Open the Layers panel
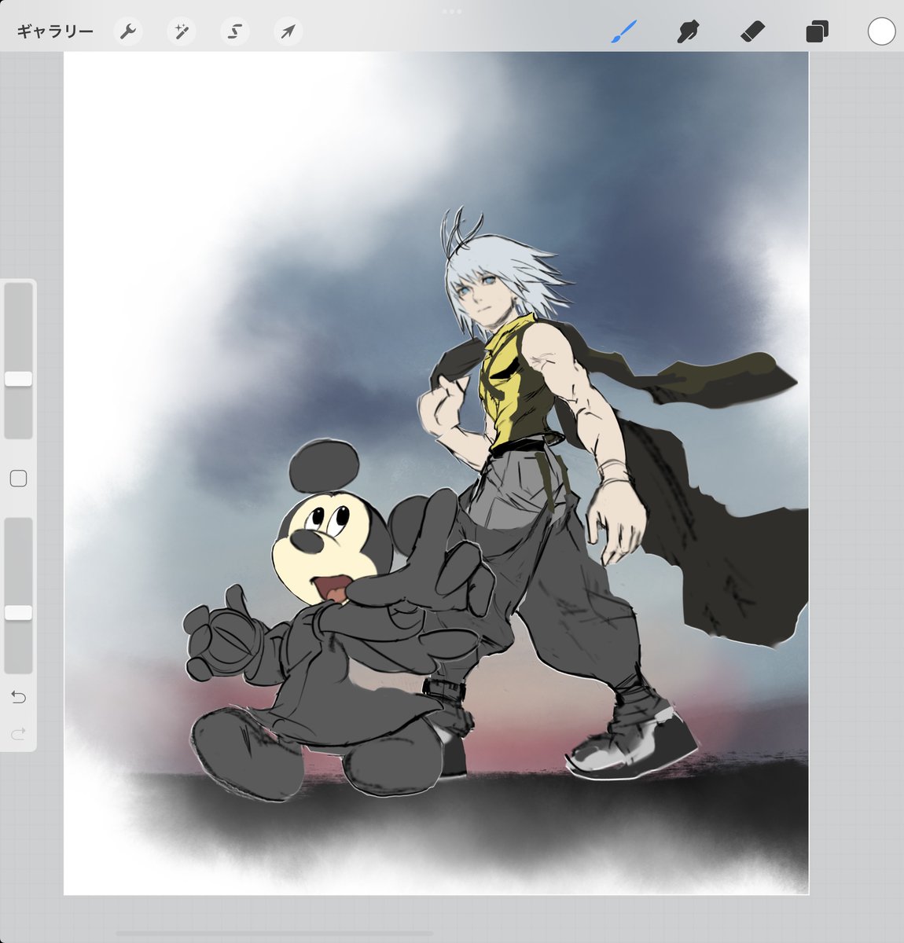 point(817,32)
